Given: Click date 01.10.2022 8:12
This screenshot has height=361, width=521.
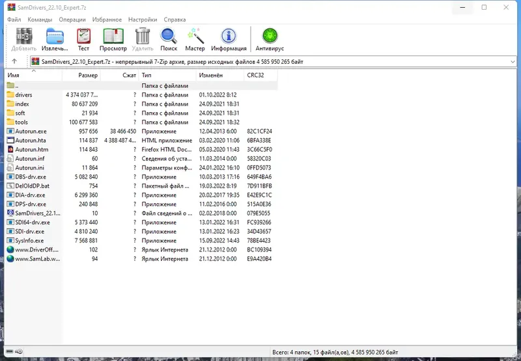Looking at the screenshot, I should pos(218,94).
